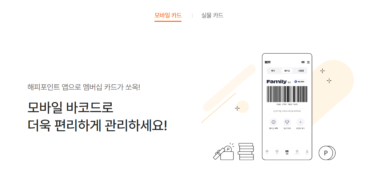Image resolution: width=375 pixels, height=176 pixels.
Task: Open the 실물 카드 tab
Action: (x=212, y=15)
